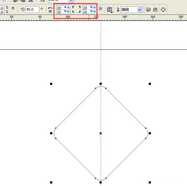187x186 pixels.
Task: Click the To Front of layer icon
Action: point(148,10)
